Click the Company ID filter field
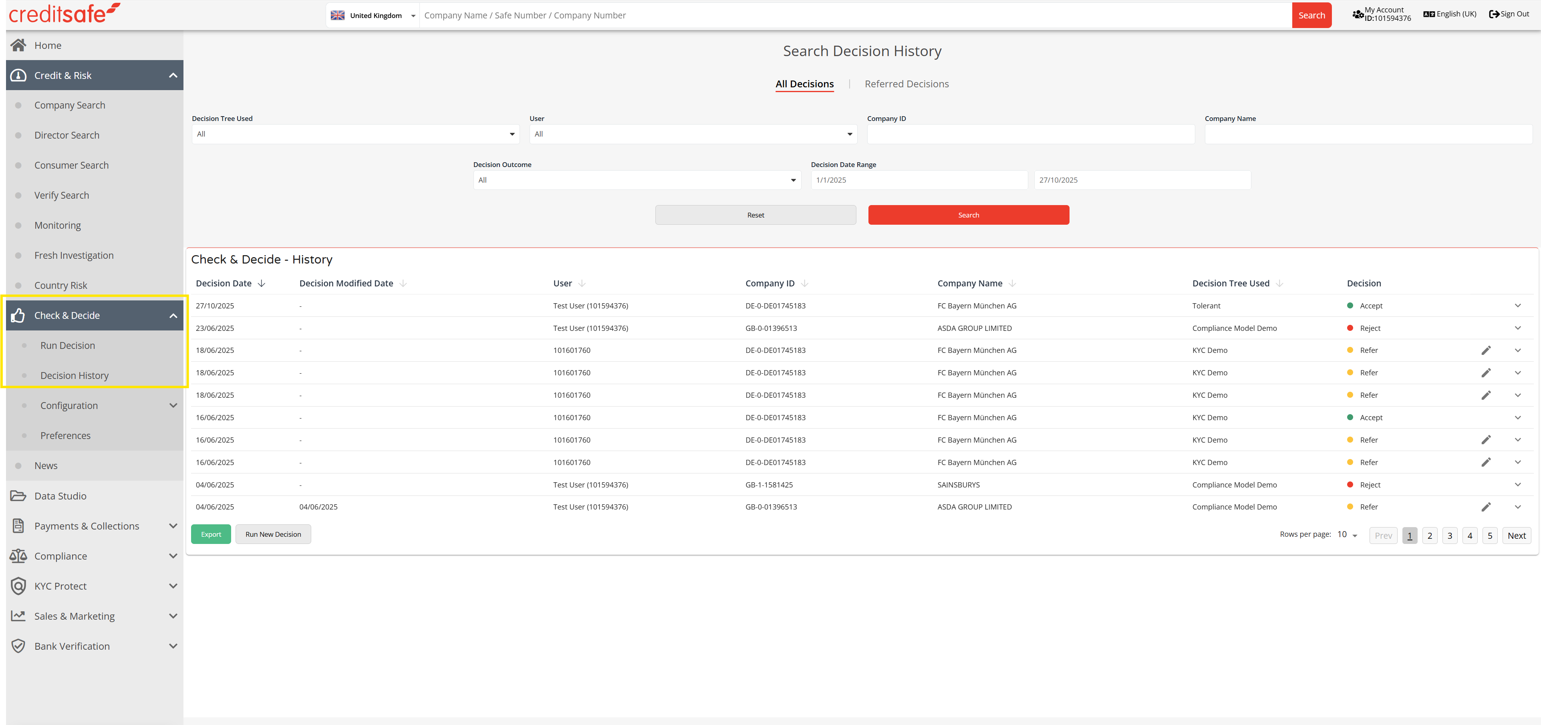This screenshot has width=1541, height=725. click(1030, 134)
